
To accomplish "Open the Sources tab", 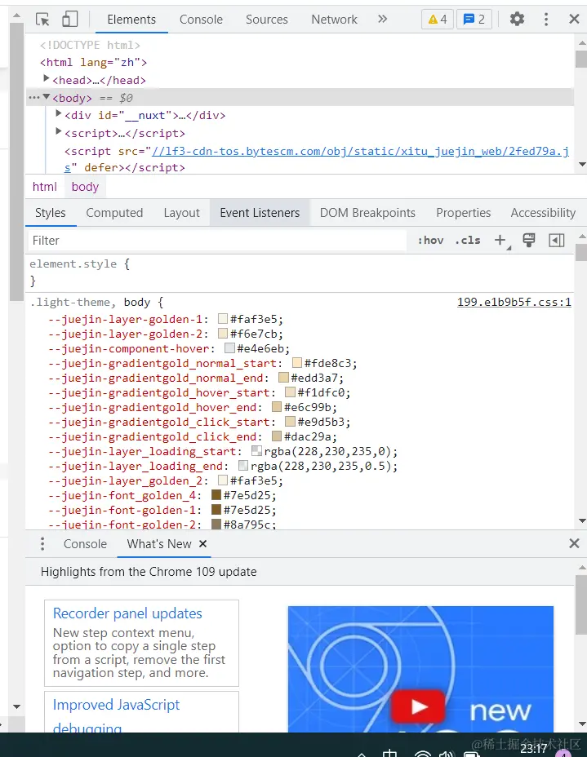I will click(267, 20).
